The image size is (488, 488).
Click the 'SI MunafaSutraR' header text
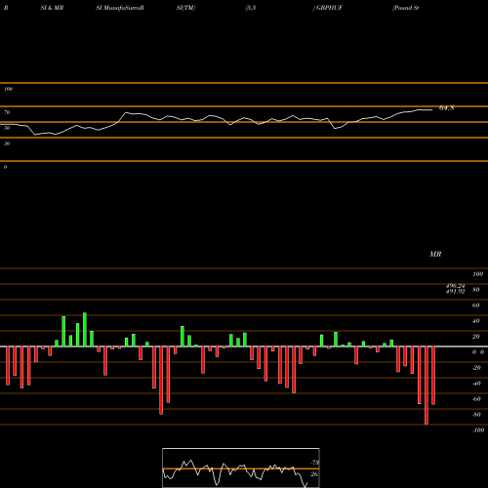pyautogui.click(x=120, y=8)
